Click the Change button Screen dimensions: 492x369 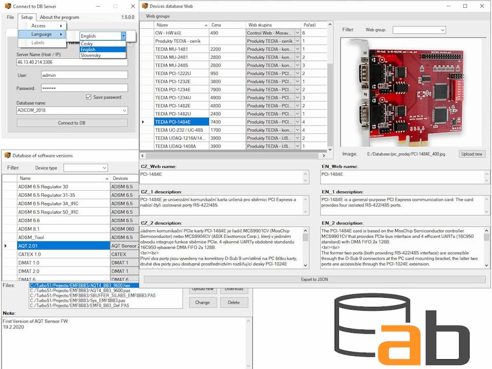click(x=202, y=302)
